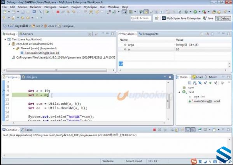Toggle Show Console on Standard Out Change
The height and width of the screenshot is (165, 233).
(187, 130)
